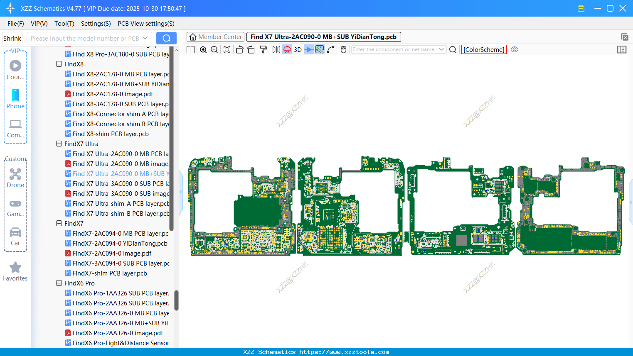Collapse the FindX7 folder
The width and height of the screenshot is (633, 356).
59,224
